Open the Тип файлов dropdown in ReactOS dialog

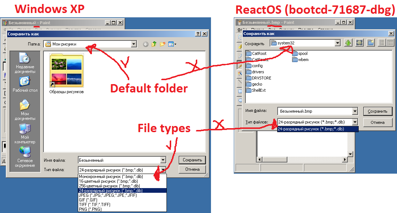[355, 122]
